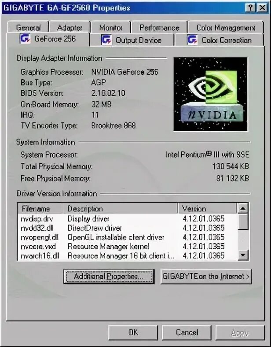This screenshot has width=271, height=347.
Task: Click the 'NVIDIA GeForce 256' processor value
Action: click(125, 72)
